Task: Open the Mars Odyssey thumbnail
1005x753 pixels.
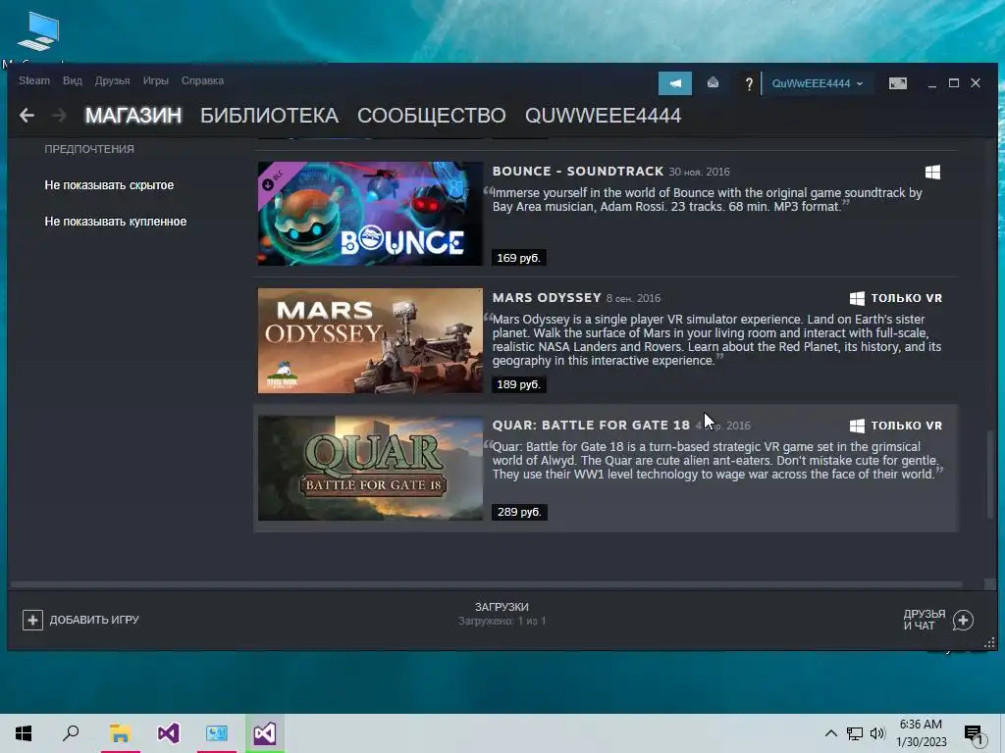Action: 370,340
